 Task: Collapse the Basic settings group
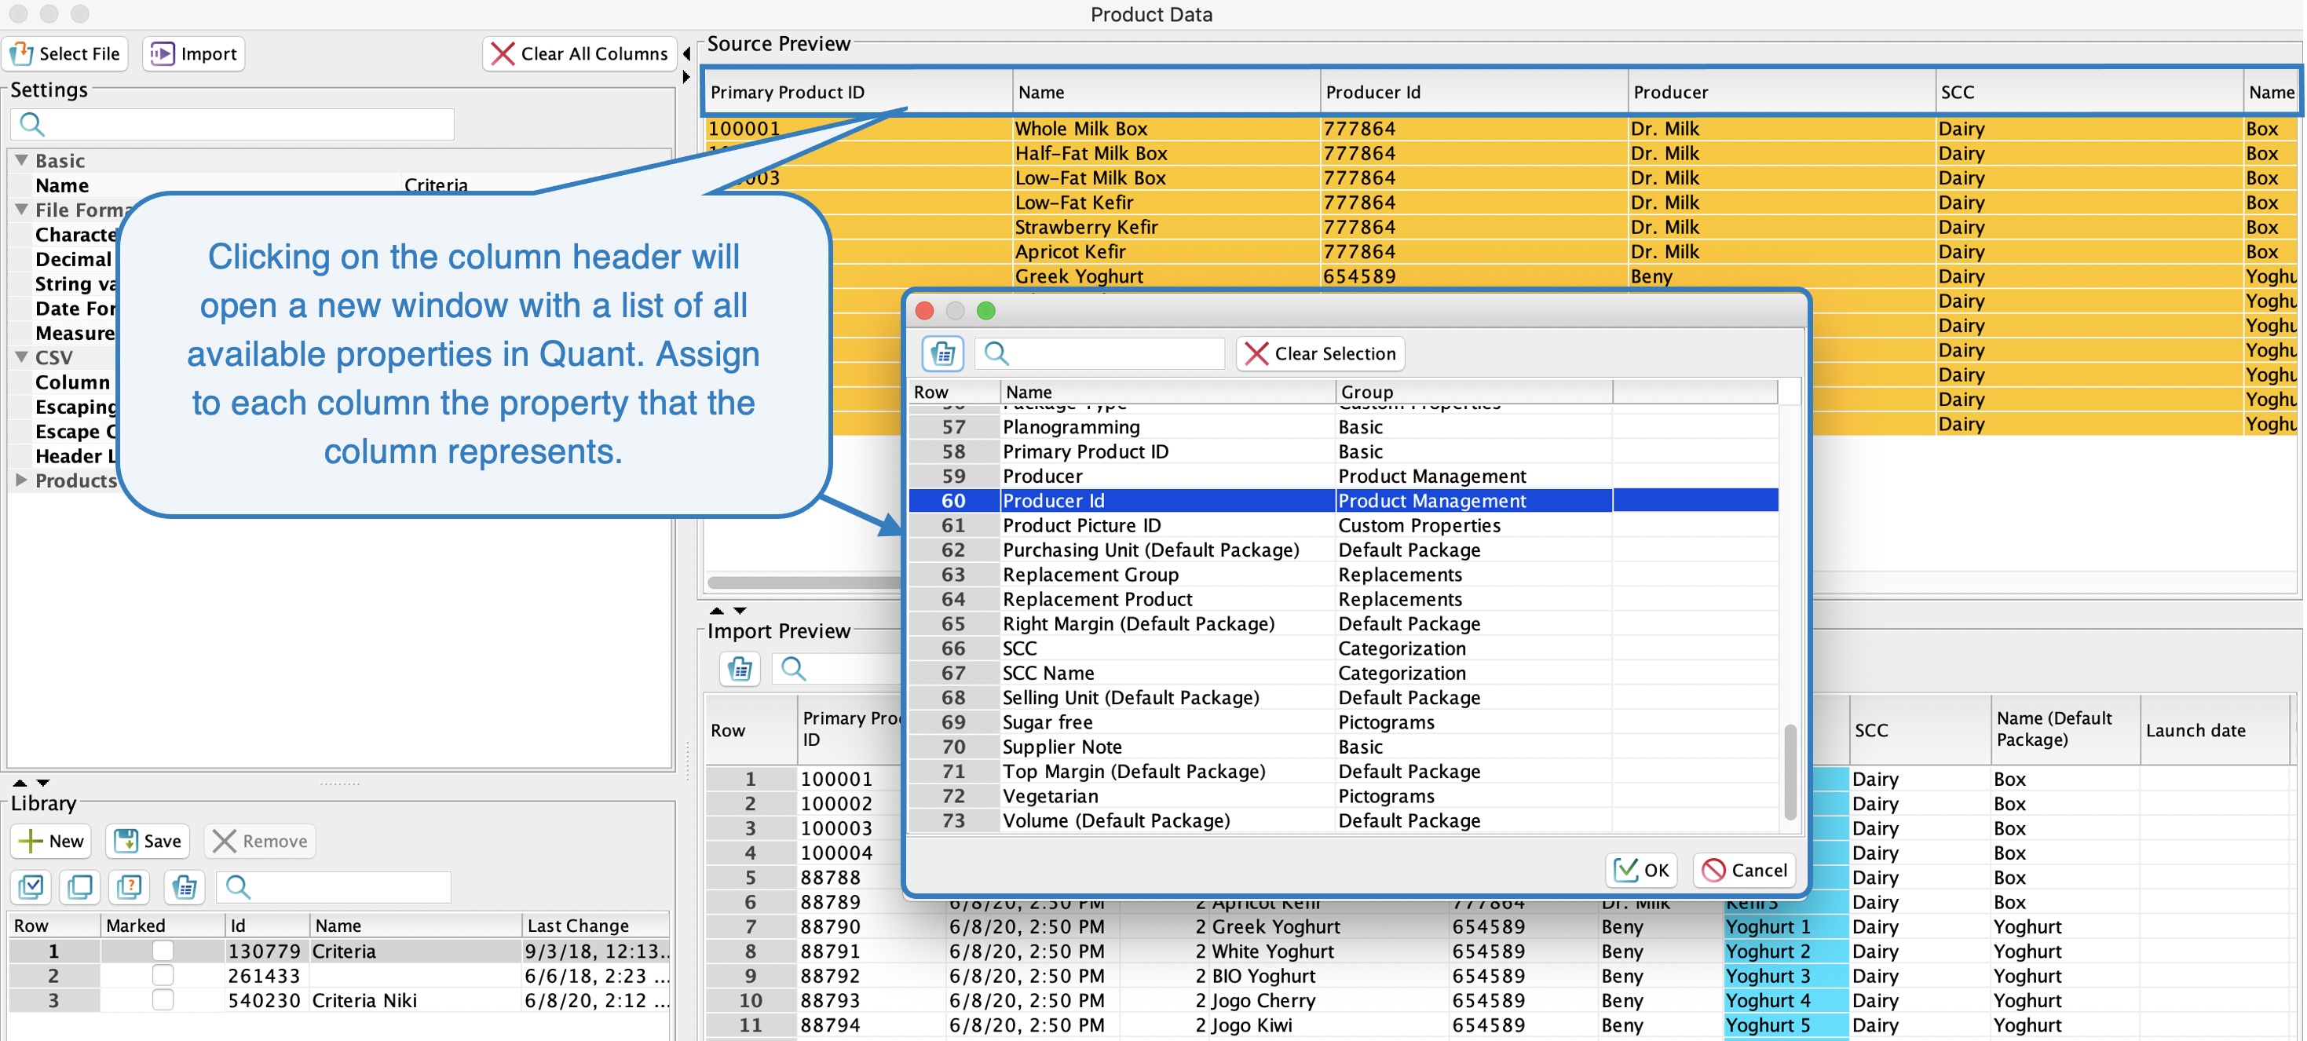pyautogui.click(x=21, y=160)
